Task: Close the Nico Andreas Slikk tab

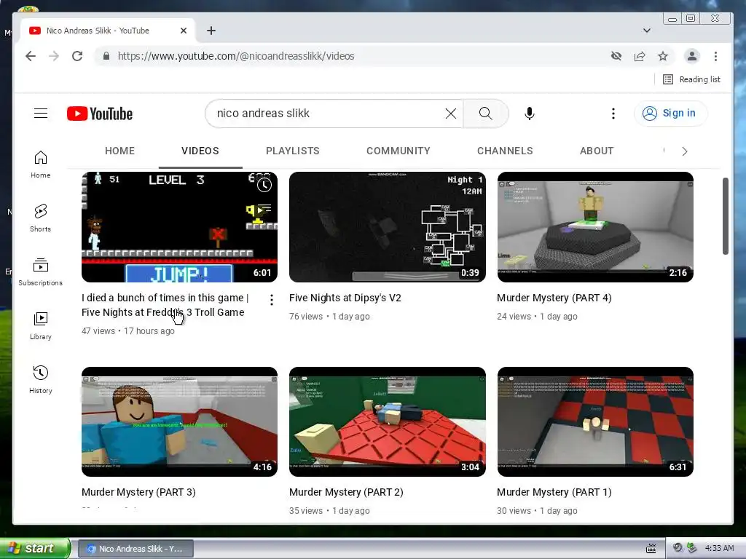Action: 184,31
